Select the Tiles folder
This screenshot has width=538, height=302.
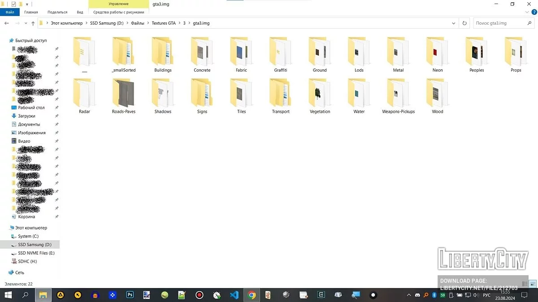241,96
